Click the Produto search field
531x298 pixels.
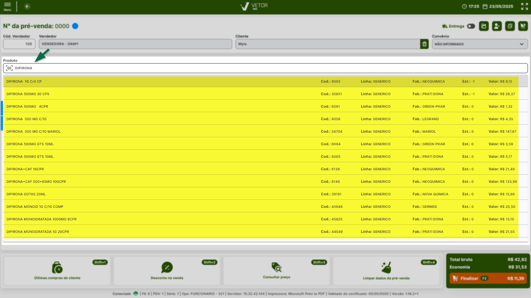pos(265,68)
